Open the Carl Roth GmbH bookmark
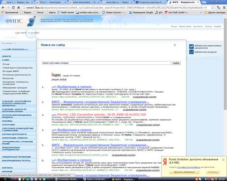This screenshot has width=227, height=181. tap(176, 12)
